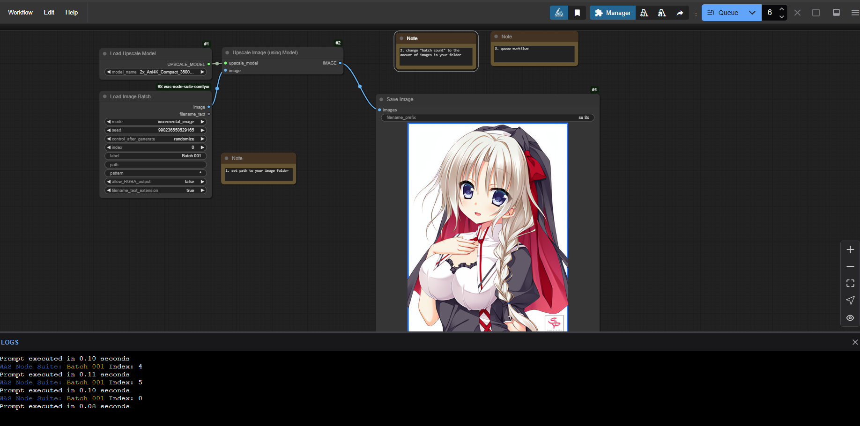860x426 pixels.
Task: Click the index value showing 0
Action: pos(193,147)
